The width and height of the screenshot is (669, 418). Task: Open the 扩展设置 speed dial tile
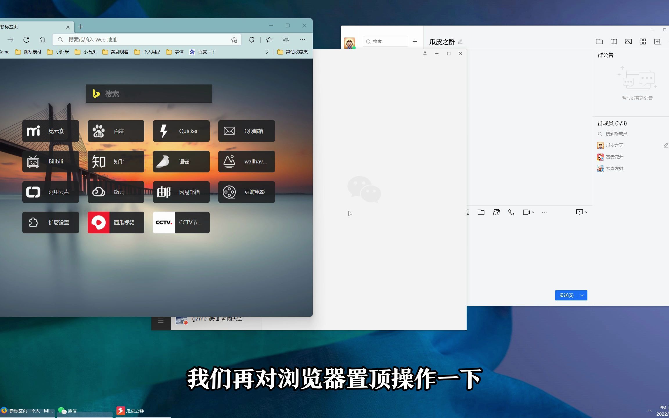tap(51, 222)
